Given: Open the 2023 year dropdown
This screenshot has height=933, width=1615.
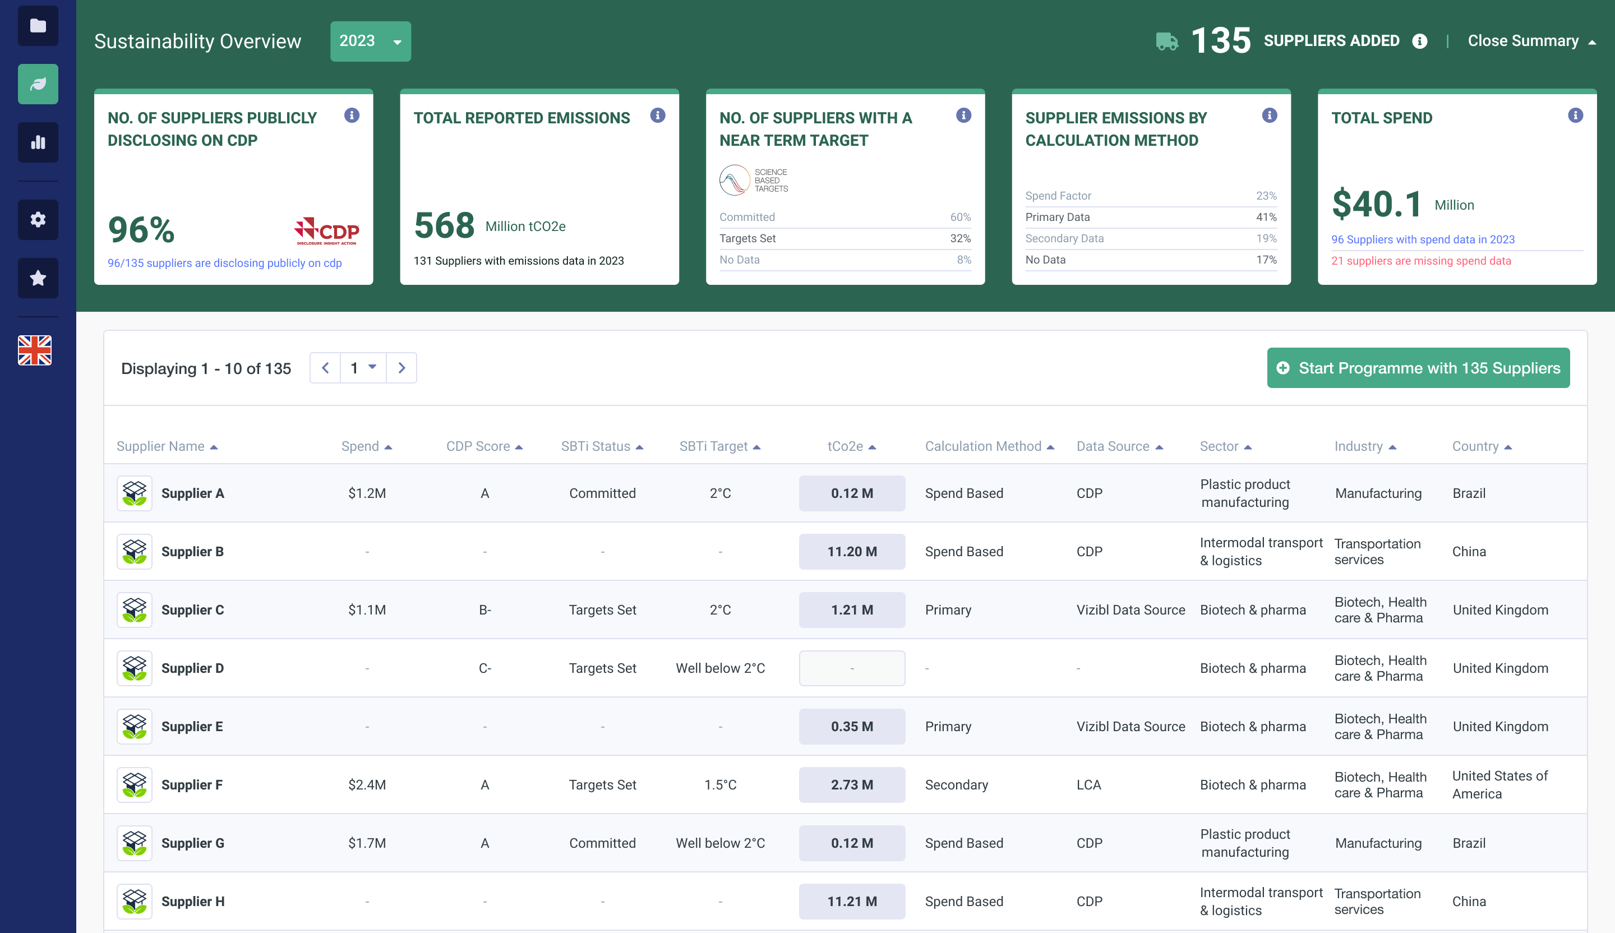Looking at the screenshot, I should 371,41.
